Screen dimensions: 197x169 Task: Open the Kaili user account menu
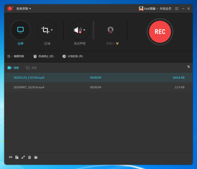click(x=148, y=9)
